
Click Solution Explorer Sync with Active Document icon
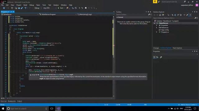(172, 15)
